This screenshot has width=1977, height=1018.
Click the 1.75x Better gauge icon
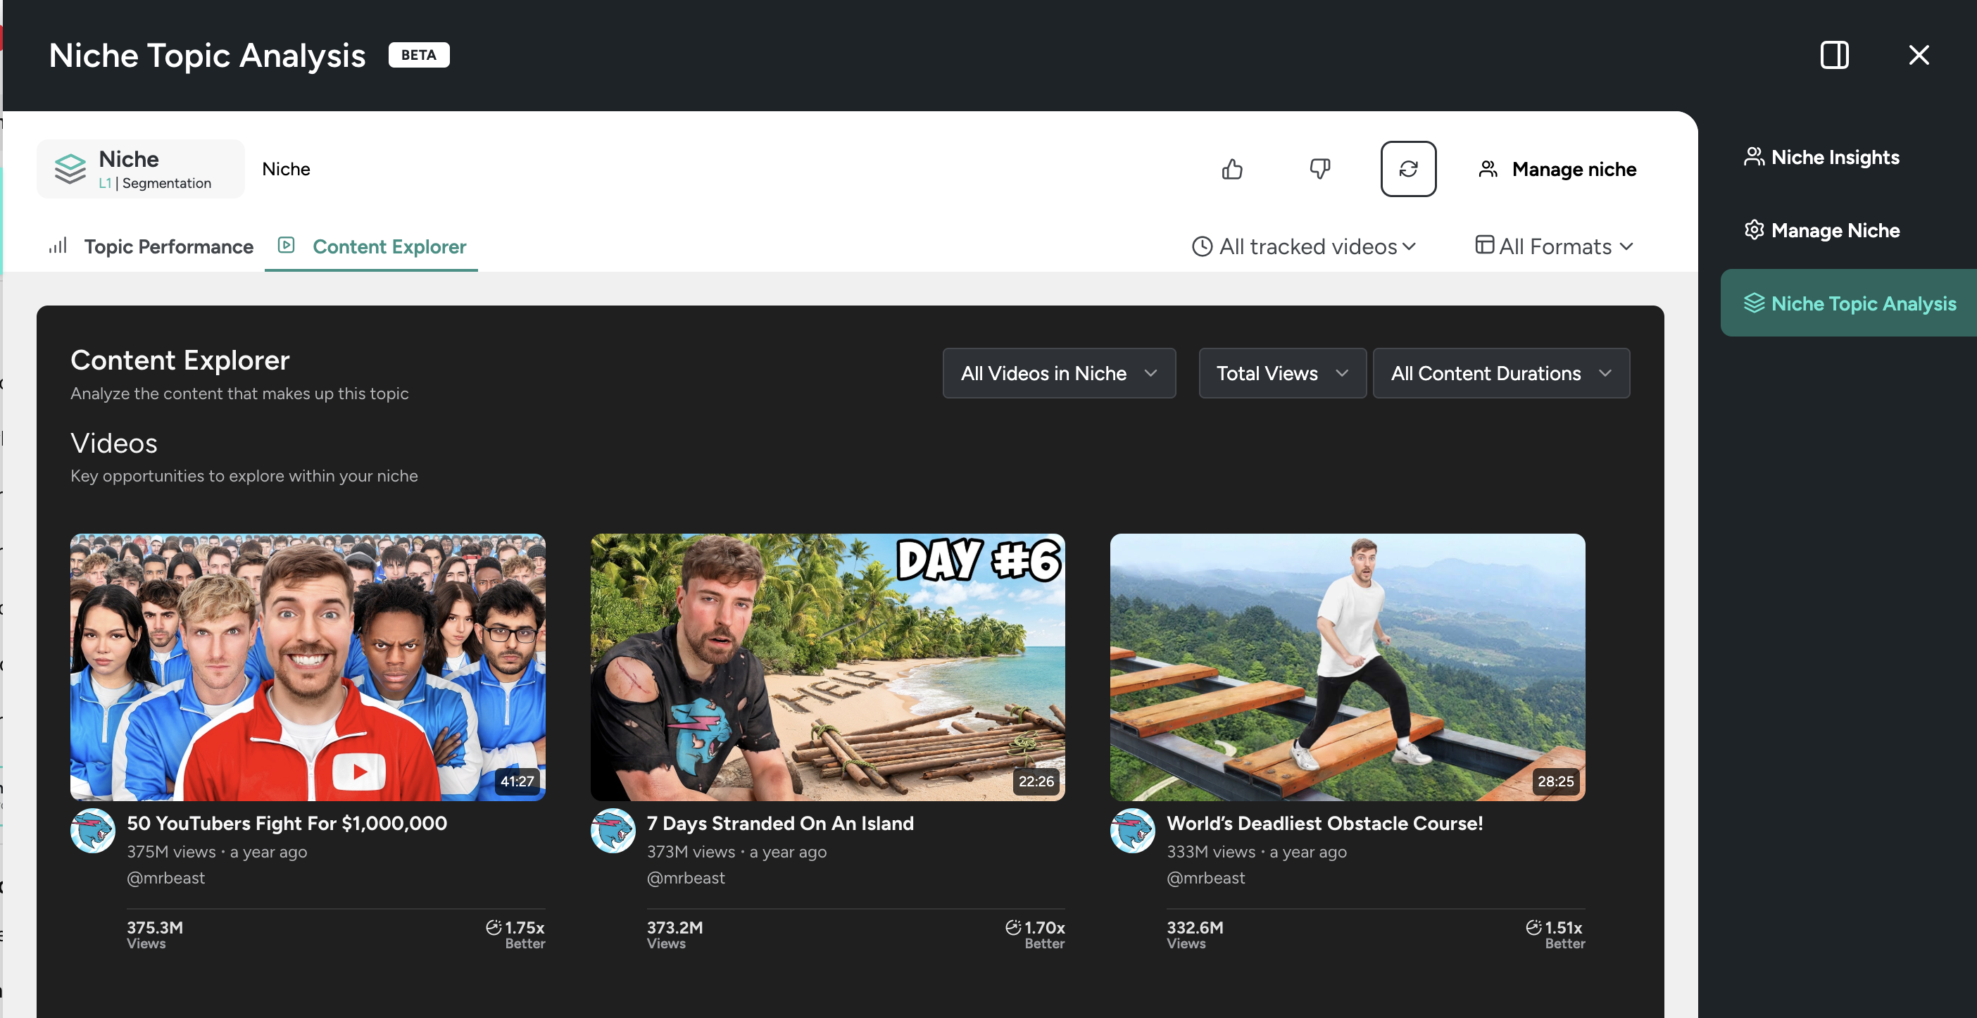coord(493,927)
